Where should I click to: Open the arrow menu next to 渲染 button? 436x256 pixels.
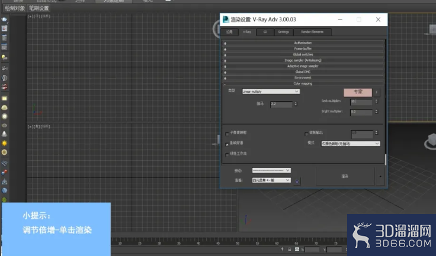coord(380,176)
